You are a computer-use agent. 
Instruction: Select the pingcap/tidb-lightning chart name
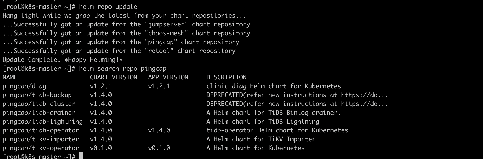tap(43, 122)
